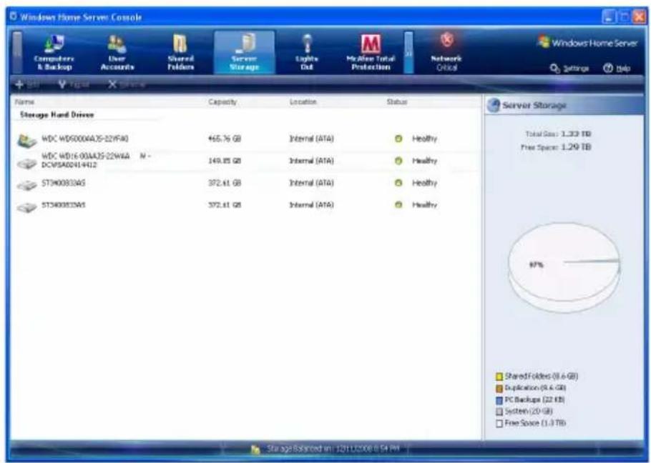The width and height of the screenshot is (651, 463).
Task: Select the WDC WD1600AAJS-22WAA drive name
Action: point(96,160)
